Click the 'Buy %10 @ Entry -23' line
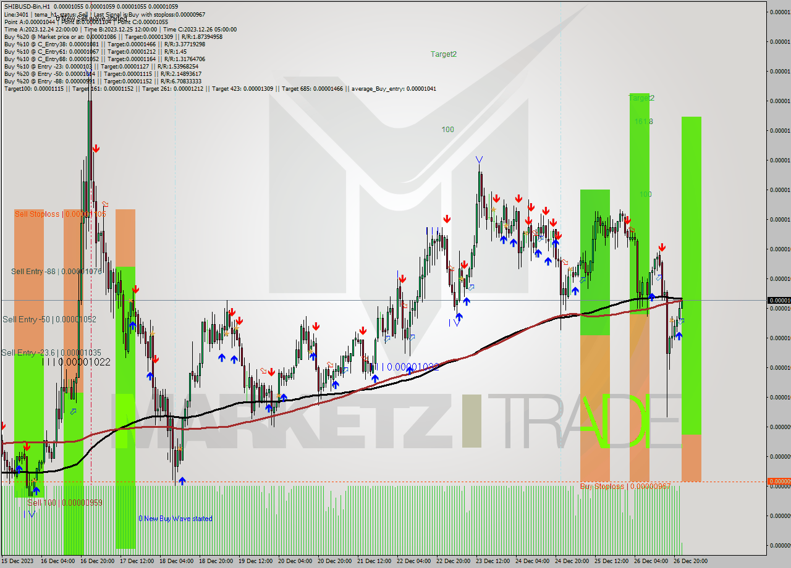Viewport: 791px width, 568px height. (101, 66)
